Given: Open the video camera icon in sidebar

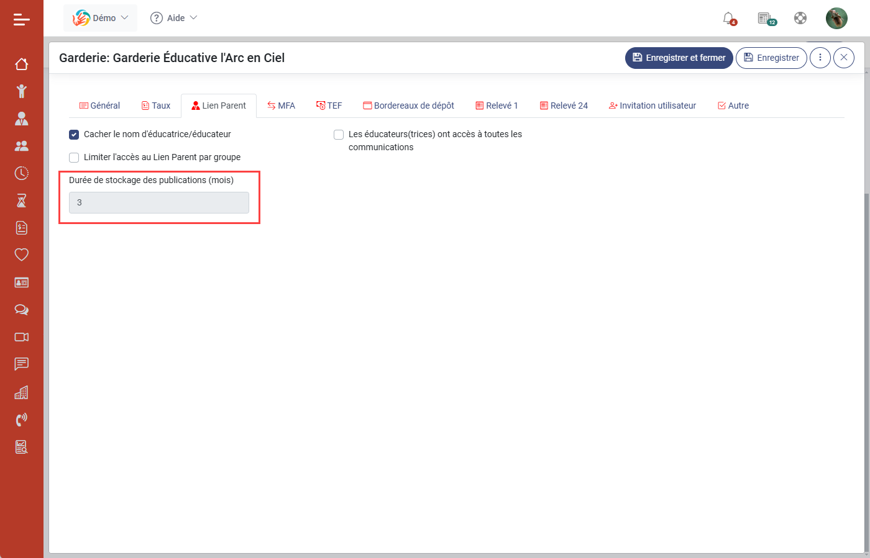Looking at the screenshot, I should coord(22,337).
